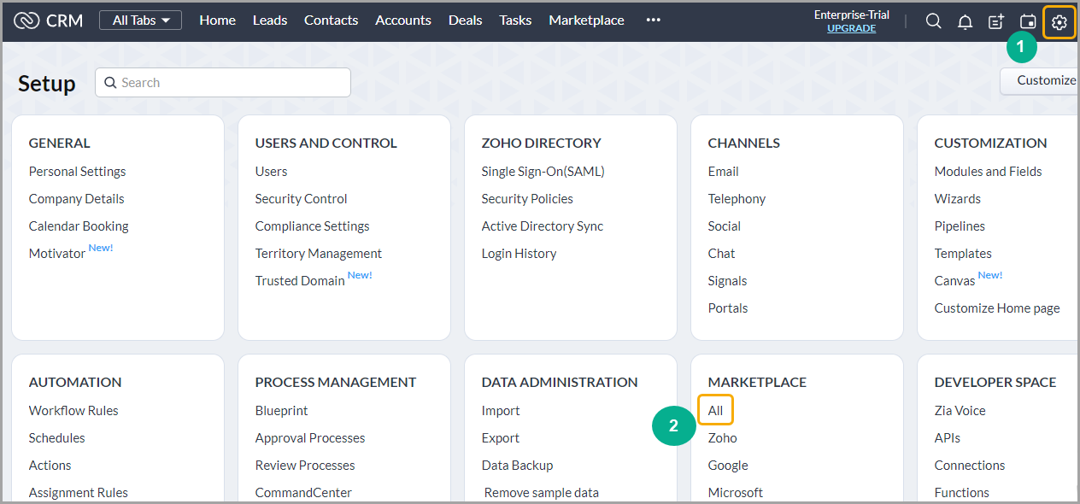Image resolution: width=1080 pixels, height=504 pixels.
Task: Open the Tasks tab
Action: 515,21
